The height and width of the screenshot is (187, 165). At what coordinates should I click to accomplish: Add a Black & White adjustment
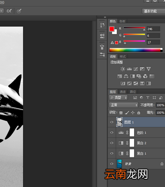(x=132, y=76)
